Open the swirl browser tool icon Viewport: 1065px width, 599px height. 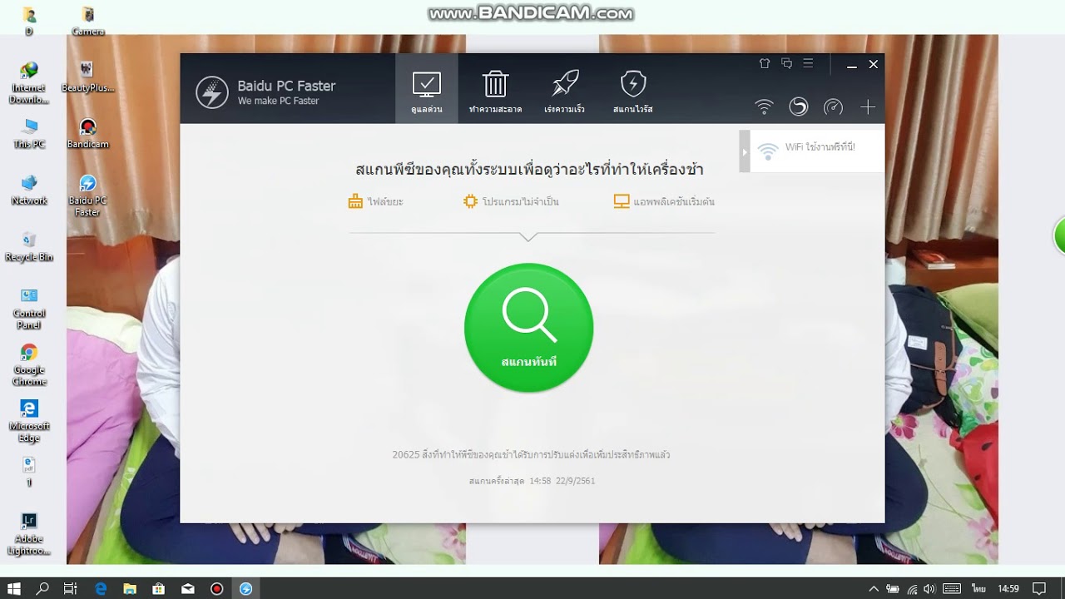[798, 106]
